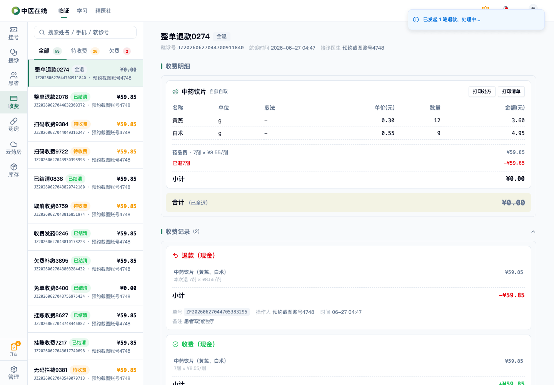554x385 pixels.
Task: Open the 开业 checklist icon with badge
Action: click(x=14, y=349)
